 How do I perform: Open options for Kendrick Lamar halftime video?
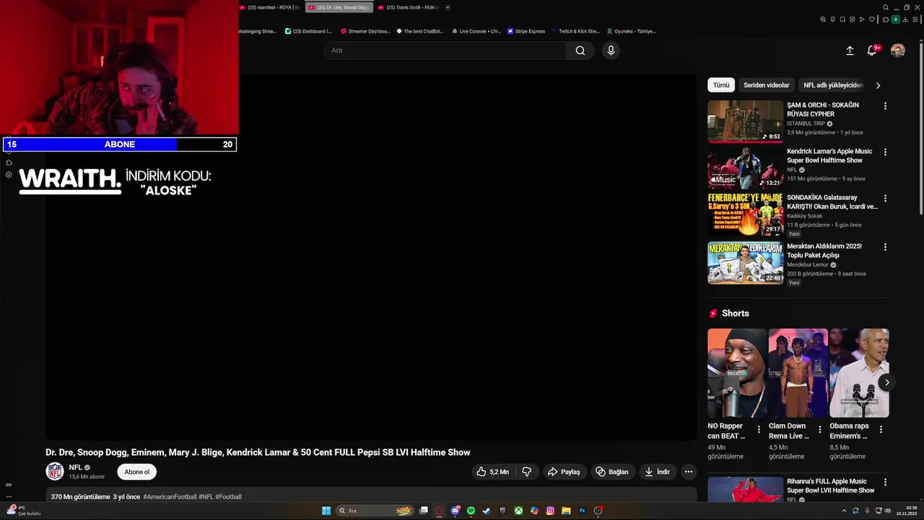[x=885, y=152]
